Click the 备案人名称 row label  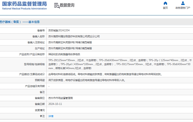point(38,36)
